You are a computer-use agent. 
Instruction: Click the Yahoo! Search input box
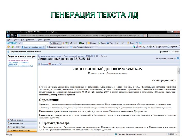coord(161,36)
